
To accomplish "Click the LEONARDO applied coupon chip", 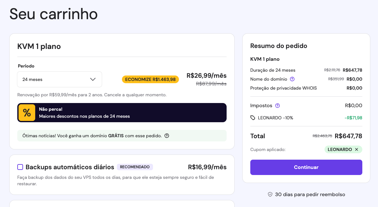I will coord(343,149).
